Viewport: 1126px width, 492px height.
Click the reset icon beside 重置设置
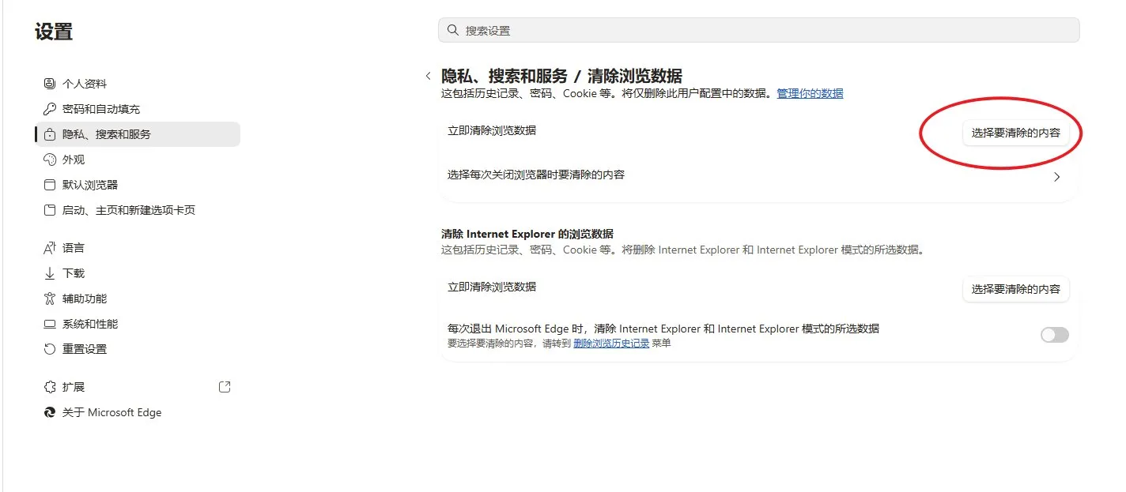[x=50, y=349]
